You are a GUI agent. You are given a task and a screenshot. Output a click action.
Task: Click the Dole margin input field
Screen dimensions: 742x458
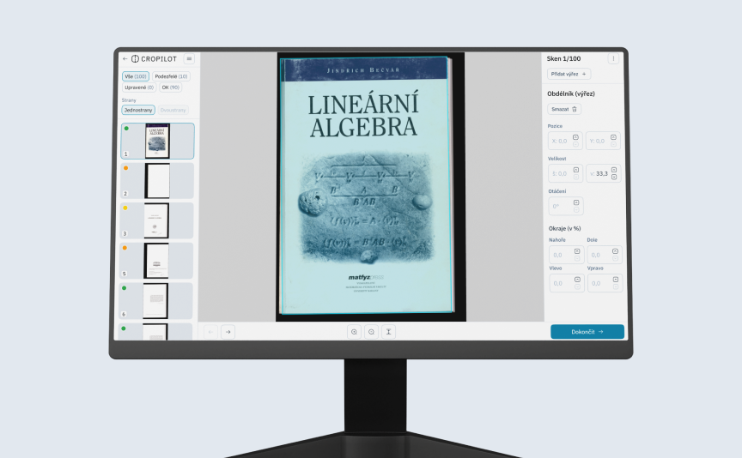[x=605, y=255]
